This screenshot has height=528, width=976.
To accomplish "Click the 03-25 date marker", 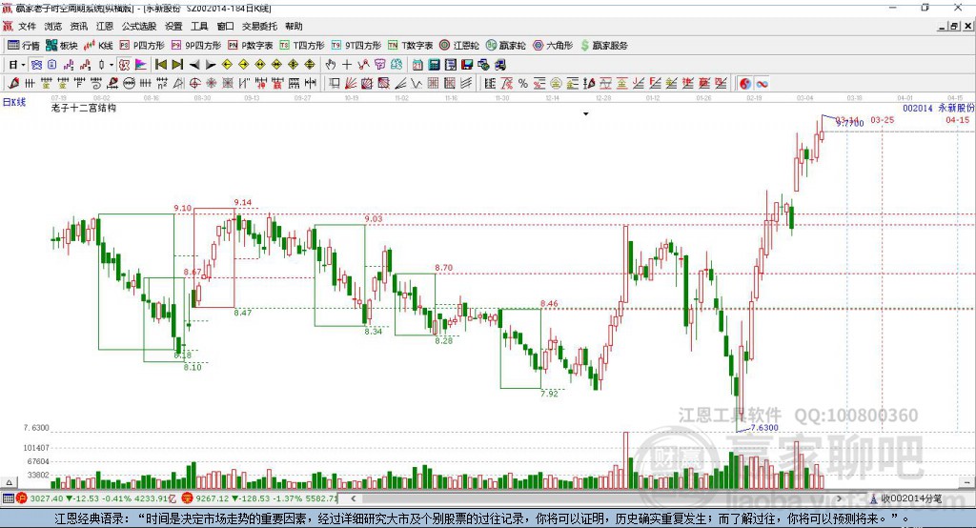I will (882, 119).
